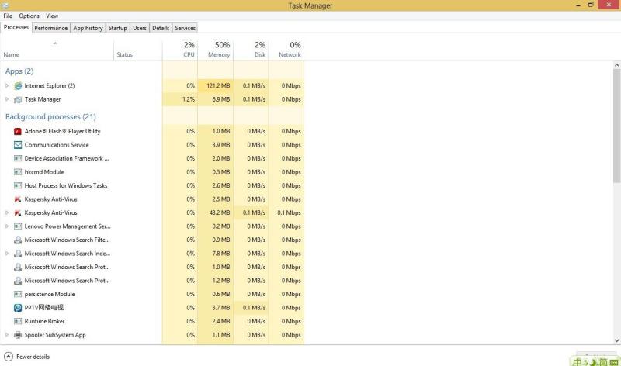Screen dimensions: 621x366
Task: Click the Communications Service envelope icon
Action: tap(18, 145)
